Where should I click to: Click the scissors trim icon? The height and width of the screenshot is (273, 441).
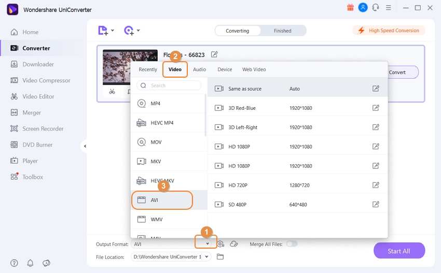coord(112,92)
